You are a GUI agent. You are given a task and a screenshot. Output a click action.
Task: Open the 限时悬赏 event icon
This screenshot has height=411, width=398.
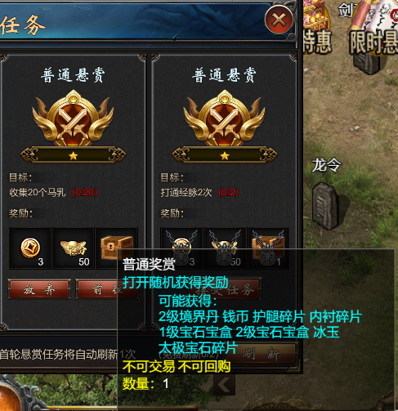point(373,27)
